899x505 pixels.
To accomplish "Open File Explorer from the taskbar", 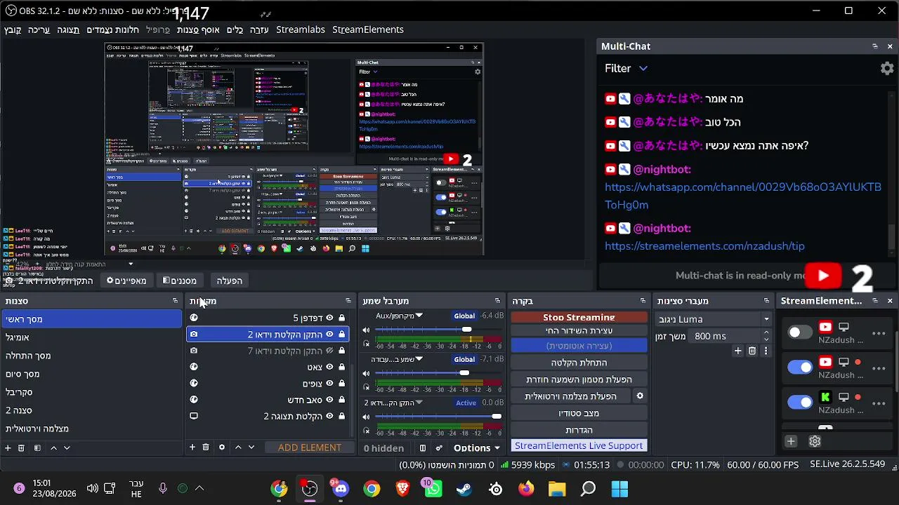I will (557, 489).
